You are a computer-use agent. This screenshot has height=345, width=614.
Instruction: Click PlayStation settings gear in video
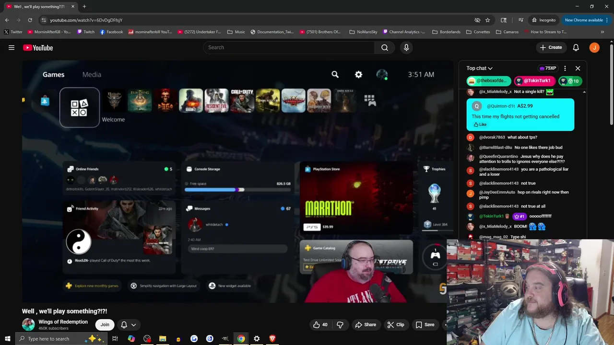coord(358,74)
